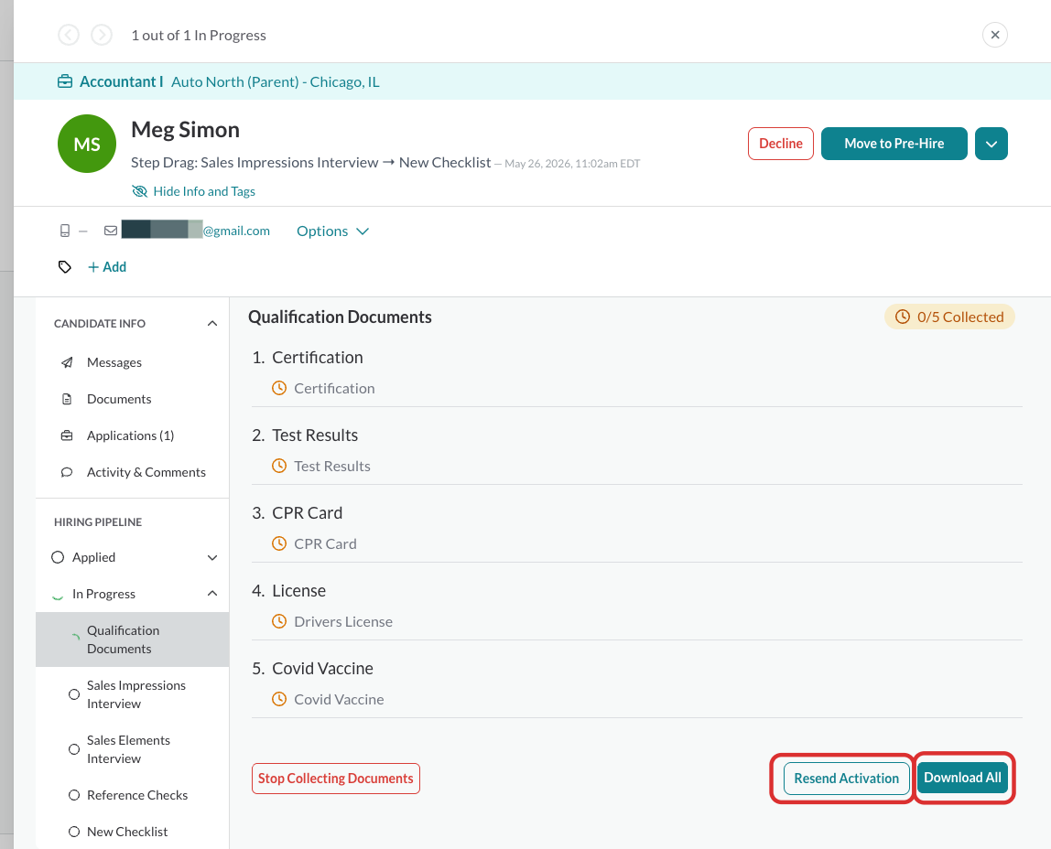
Task: Select Sales Impressions Interview step
Action: point(136,694)
